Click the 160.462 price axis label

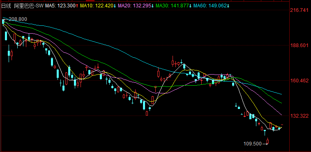tap(299, 81)
